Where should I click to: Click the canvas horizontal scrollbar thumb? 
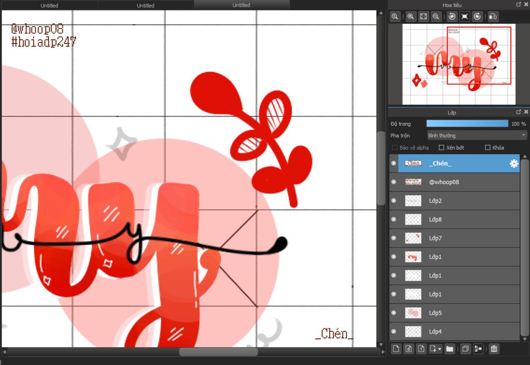218,352
